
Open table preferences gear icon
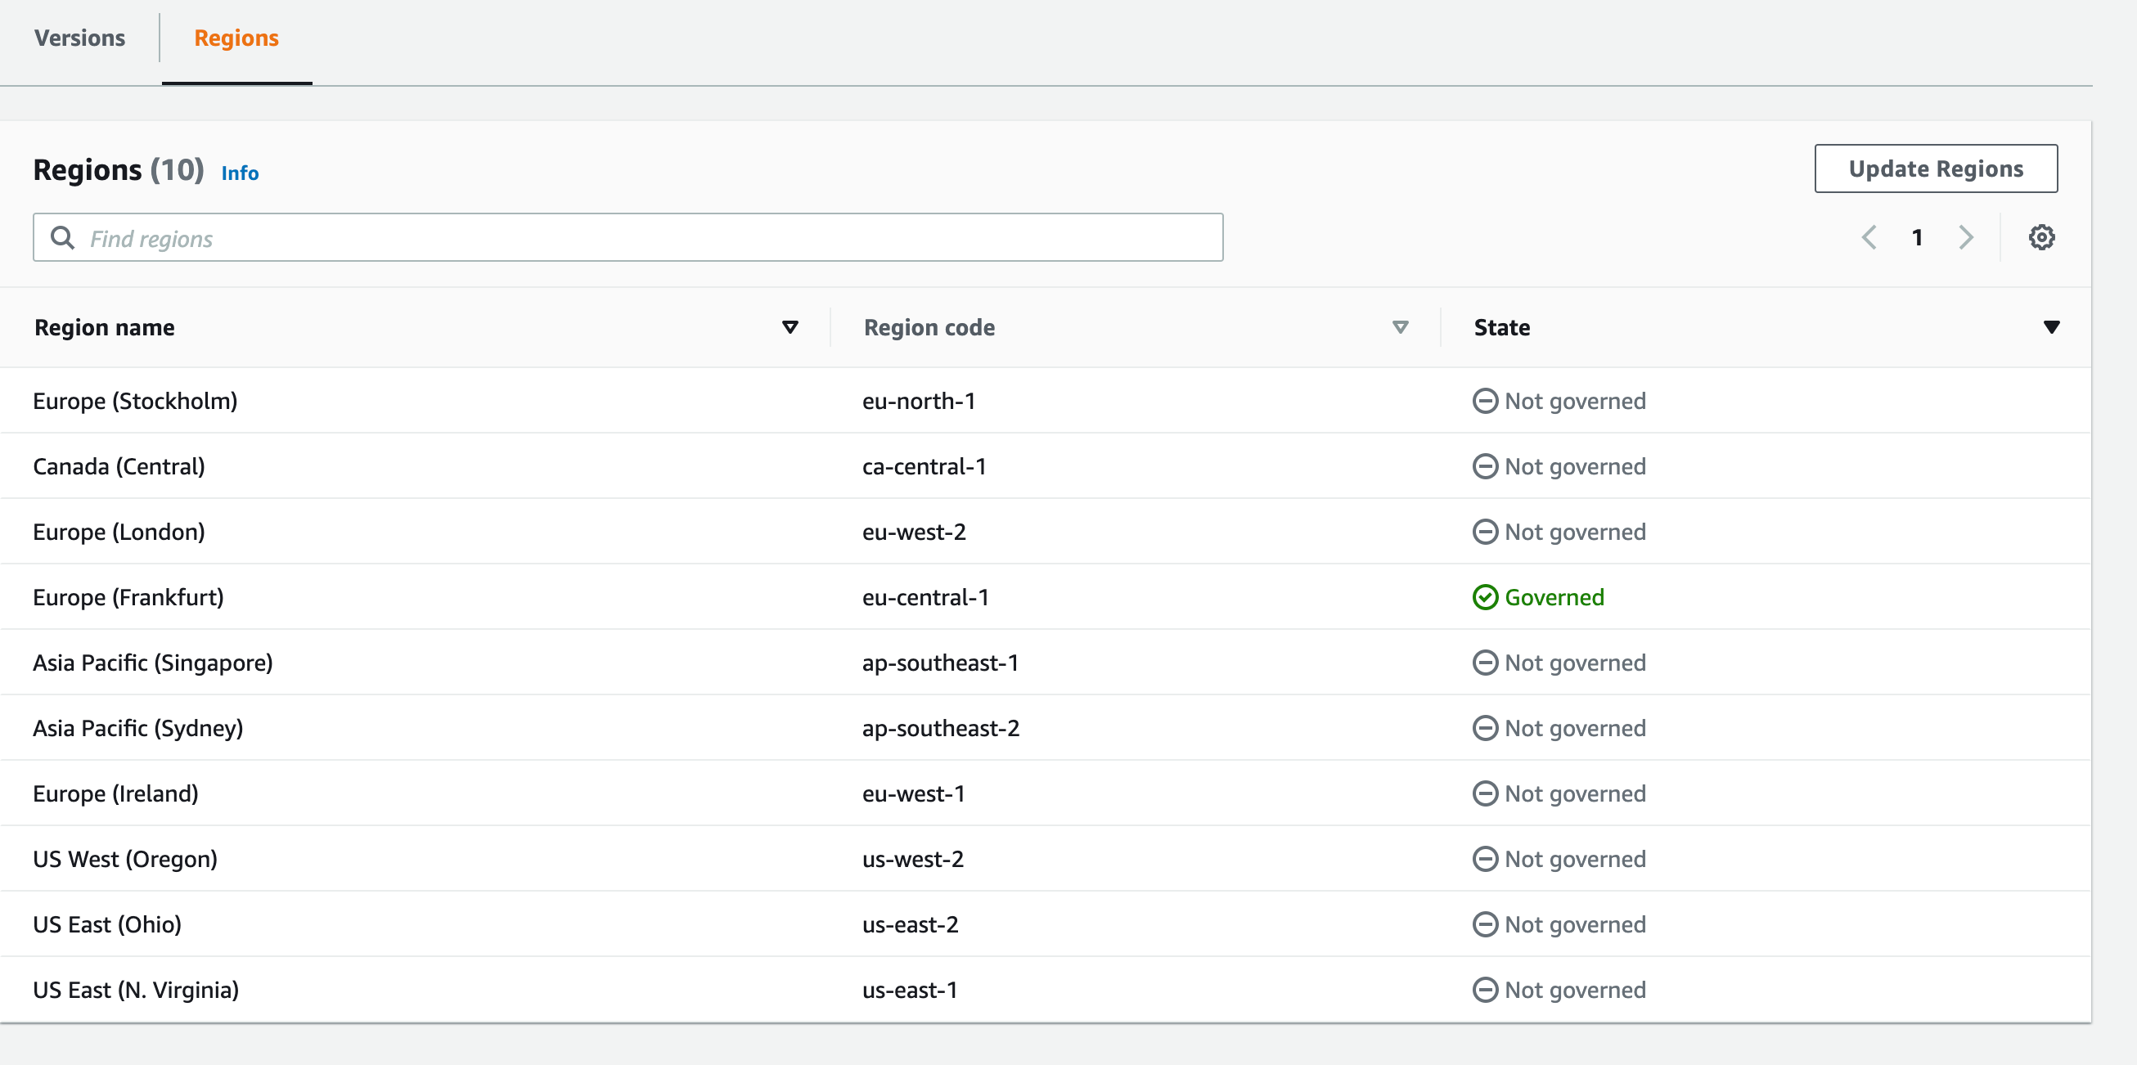pyautogui.click(x=2040, y=237)
